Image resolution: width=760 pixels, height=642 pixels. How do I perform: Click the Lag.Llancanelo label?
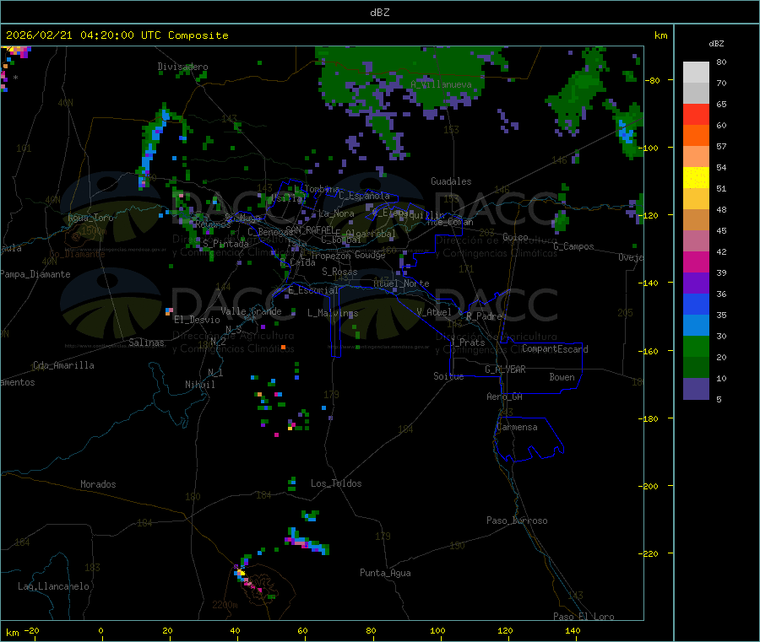click(53, 587)
